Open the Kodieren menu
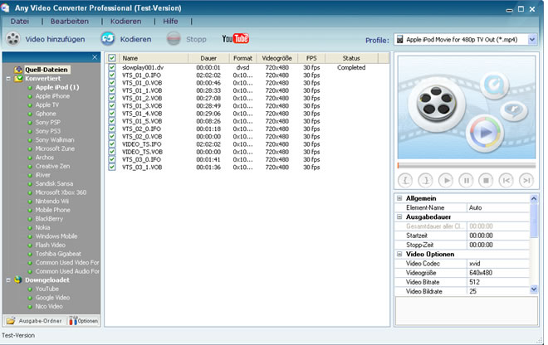The width and height of the screenshot is (548, 345). pyautogui.click(x=126, y=22)
